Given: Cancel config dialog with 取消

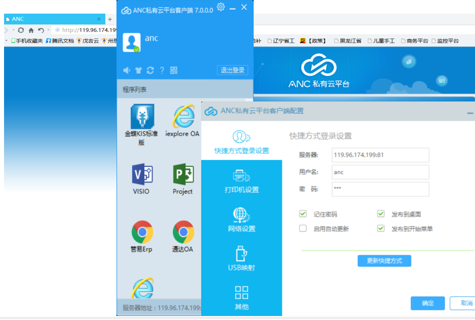Looking at the screenshot, I should pos(463,303).
